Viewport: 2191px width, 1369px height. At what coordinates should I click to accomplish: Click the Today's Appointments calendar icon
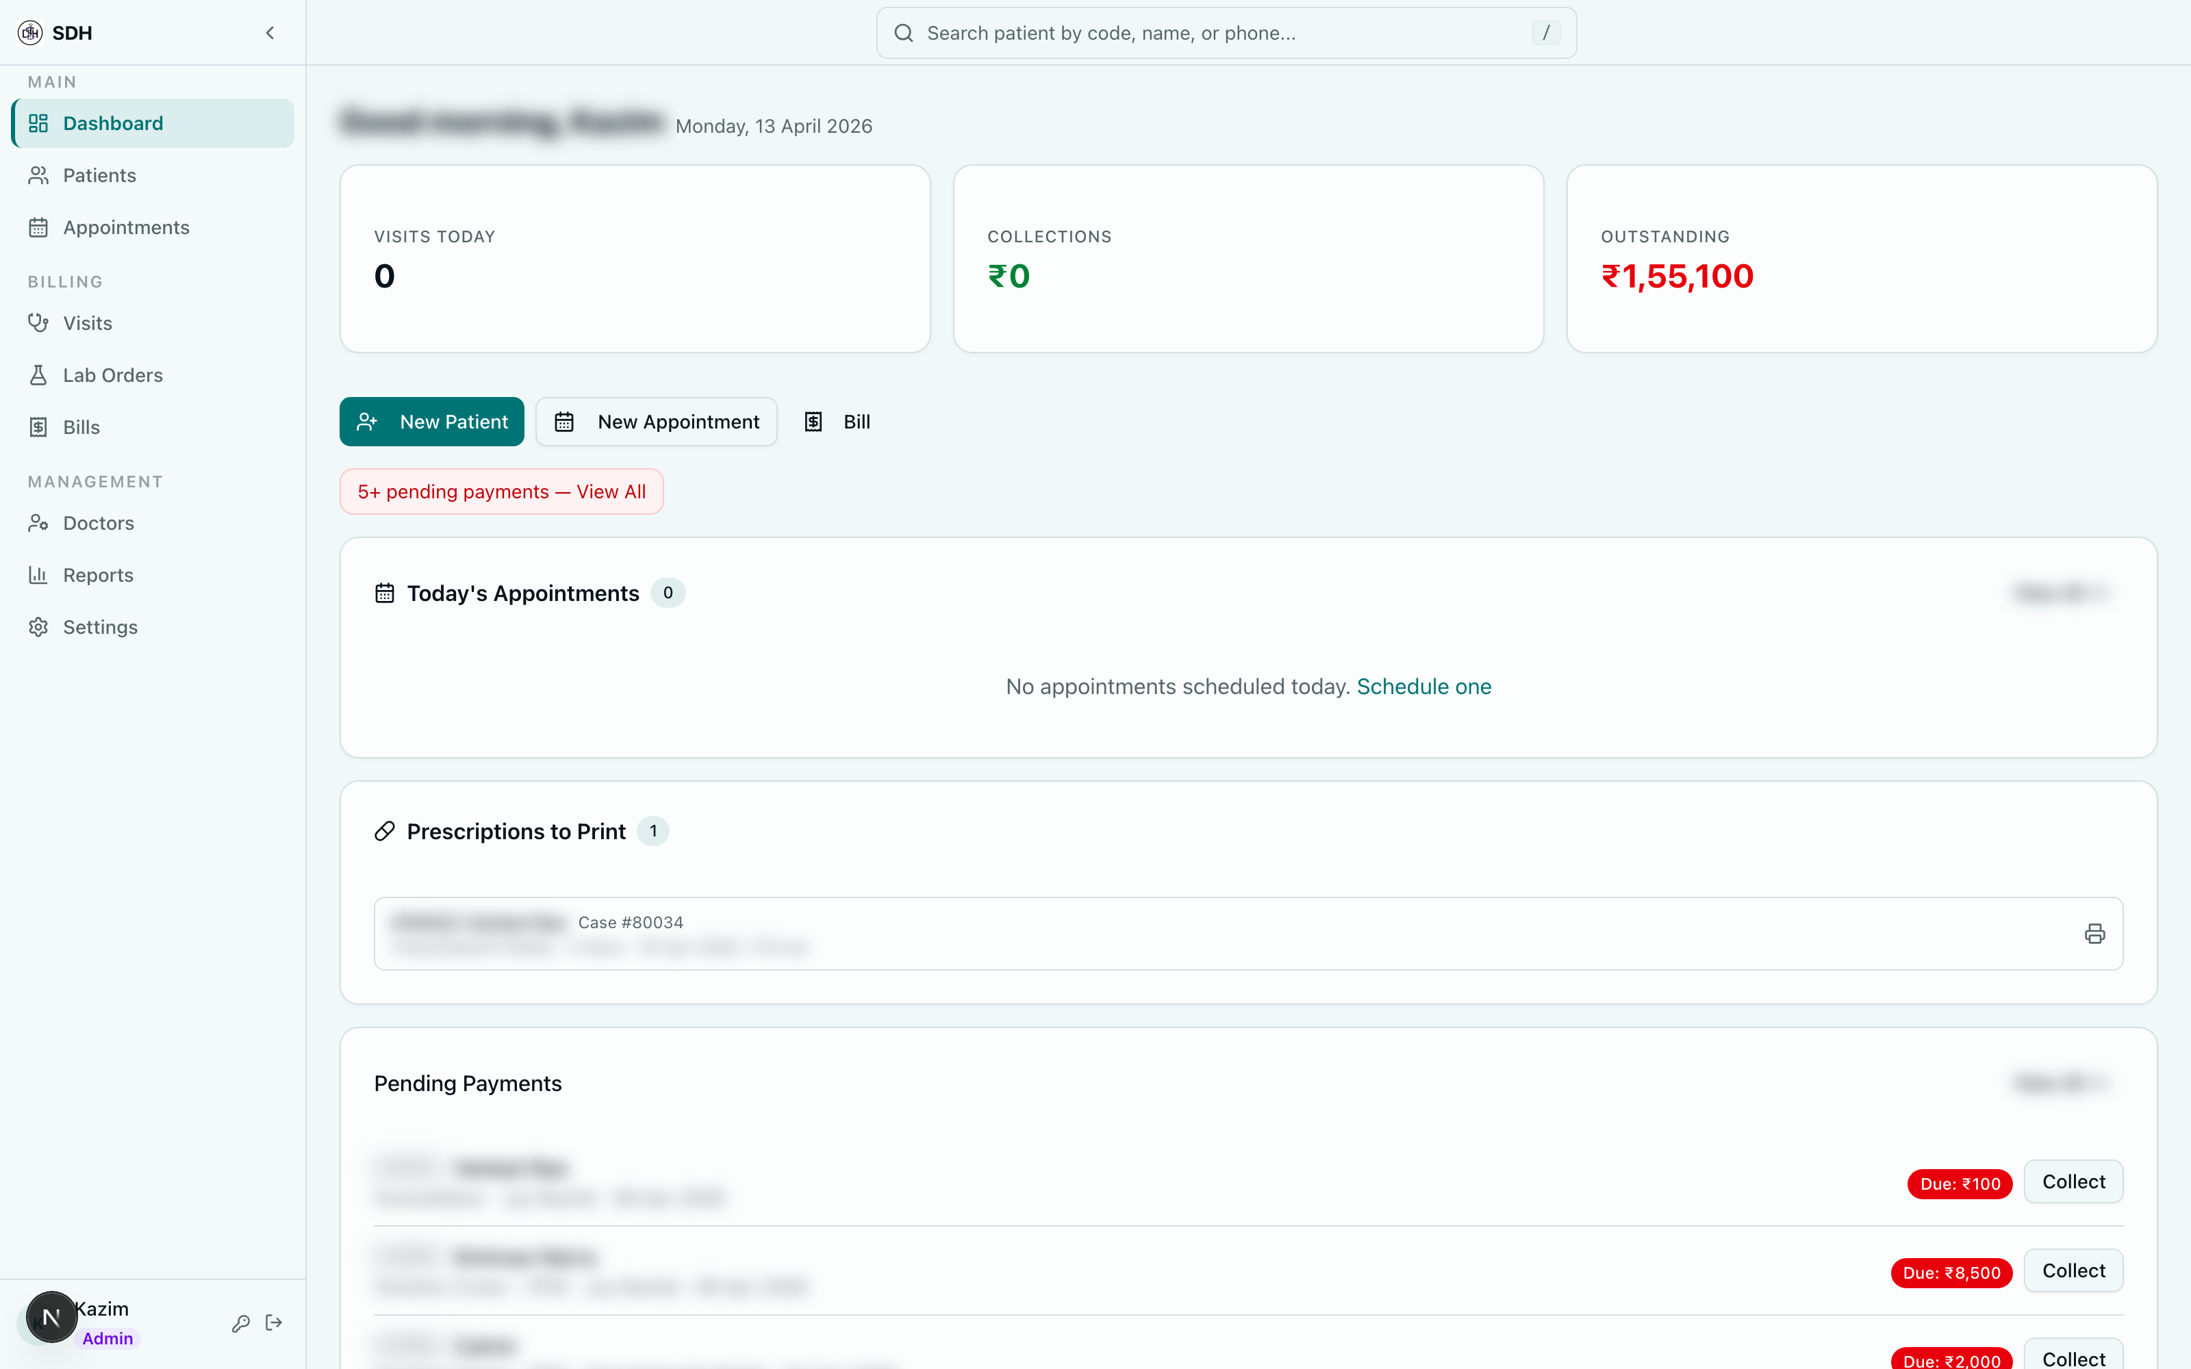point(385,593)
